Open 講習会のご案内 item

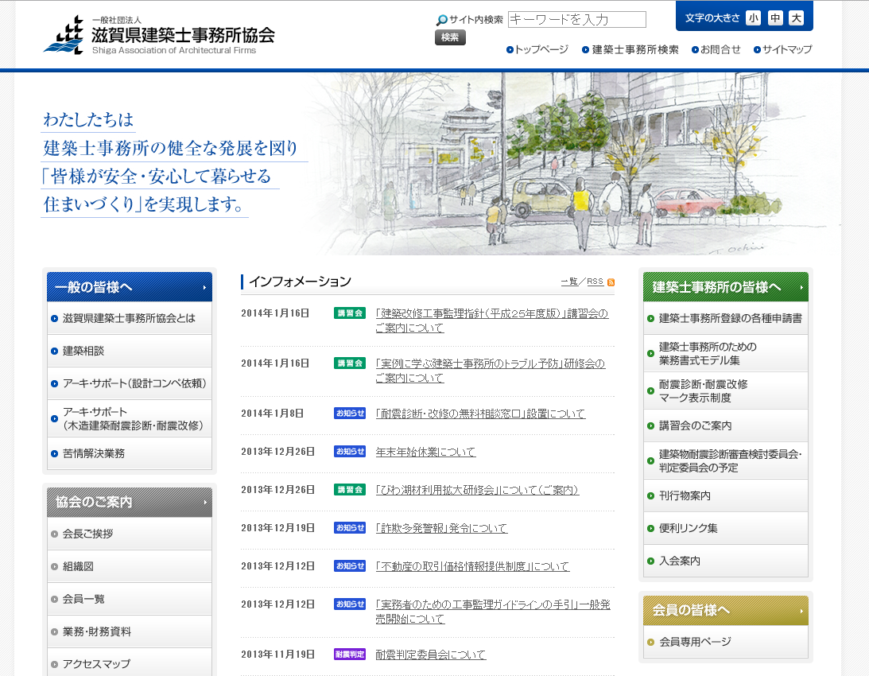coord(725,425)
